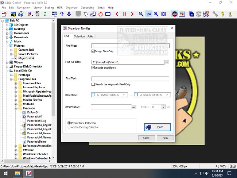Screen dimensions: 237x178
Task: Open the sort A-Z toolbar icon
Action: 30,14
